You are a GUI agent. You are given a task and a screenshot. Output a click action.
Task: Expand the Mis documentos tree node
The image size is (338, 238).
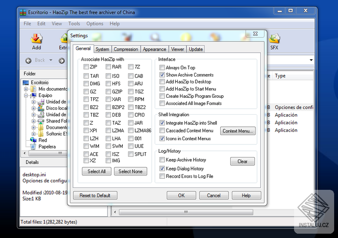pyautogui.click(x=26, y=89)
